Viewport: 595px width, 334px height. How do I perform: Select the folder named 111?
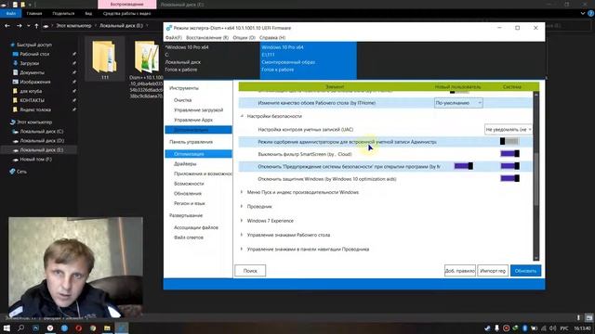click(x=105, y=58)
